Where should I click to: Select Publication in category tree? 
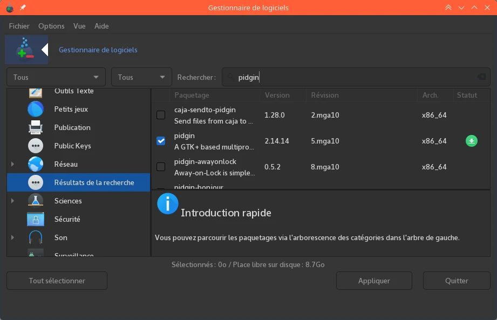72,127
